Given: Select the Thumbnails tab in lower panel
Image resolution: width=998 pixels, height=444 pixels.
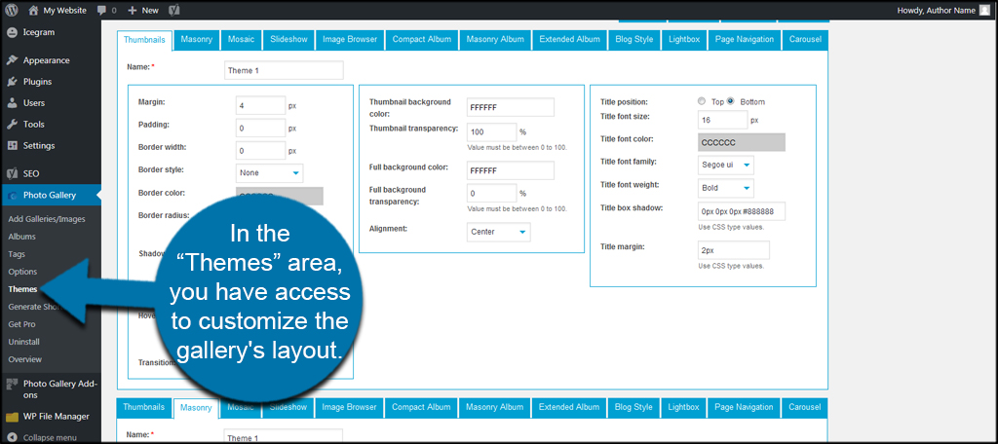Looking at the screenshot, I should click(144, 407).
